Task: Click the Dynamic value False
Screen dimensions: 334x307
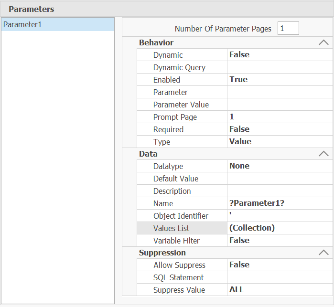Action: click(x=280, y=55)
